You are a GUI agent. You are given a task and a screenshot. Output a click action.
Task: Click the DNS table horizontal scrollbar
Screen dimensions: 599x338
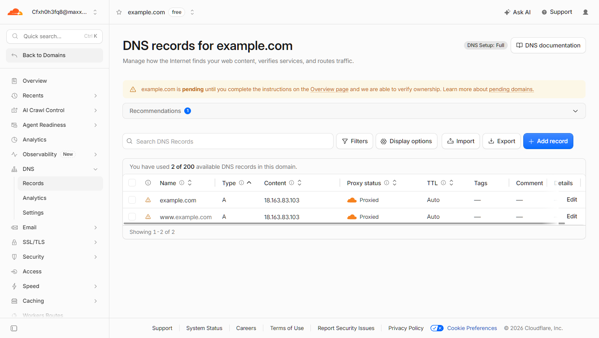pos(344,223)
